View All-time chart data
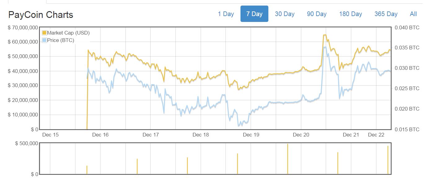This screenshot has width=432, height=189. coord(413,14)
